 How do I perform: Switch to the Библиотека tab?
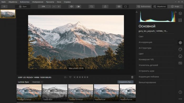click(144, 7)
